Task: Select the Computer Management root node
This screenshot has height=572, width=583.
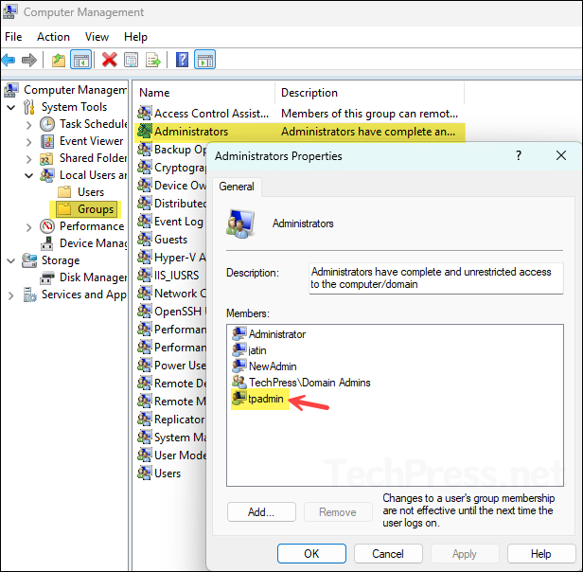Action: coord(65,90)
